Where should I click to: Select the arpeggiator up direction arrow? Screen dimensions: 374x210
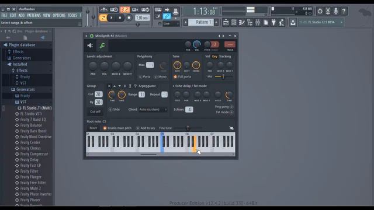point(115,86)
